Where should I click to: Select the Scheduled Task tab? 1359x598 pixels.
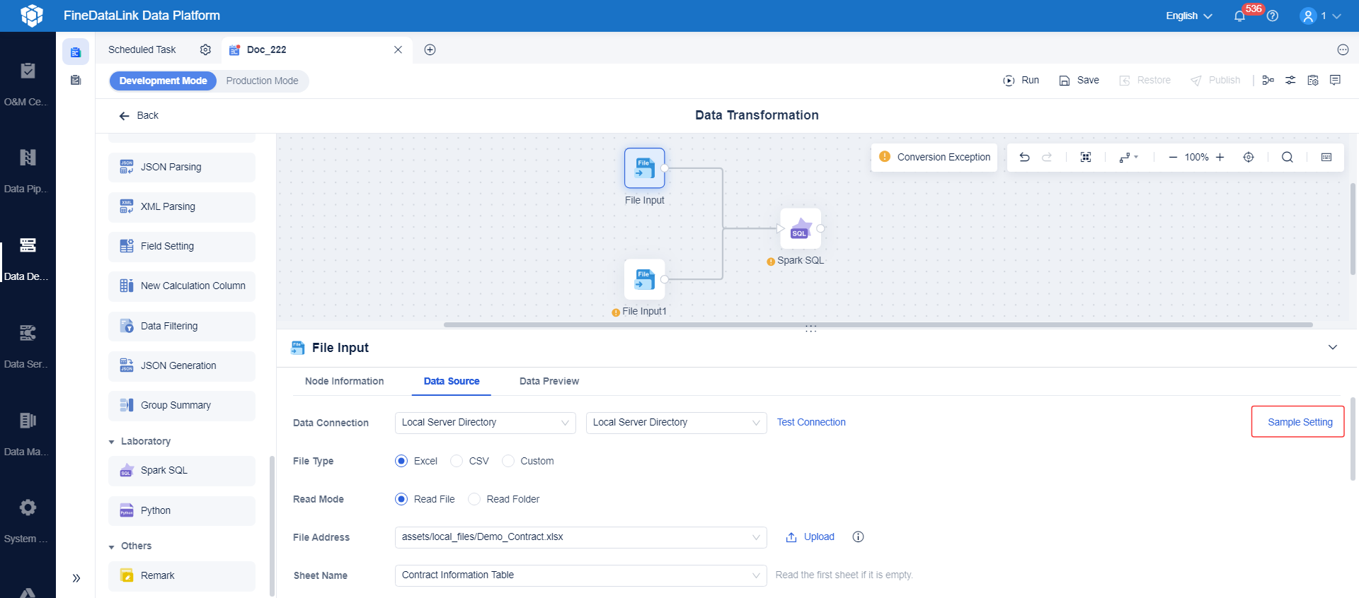coord(142,49)
